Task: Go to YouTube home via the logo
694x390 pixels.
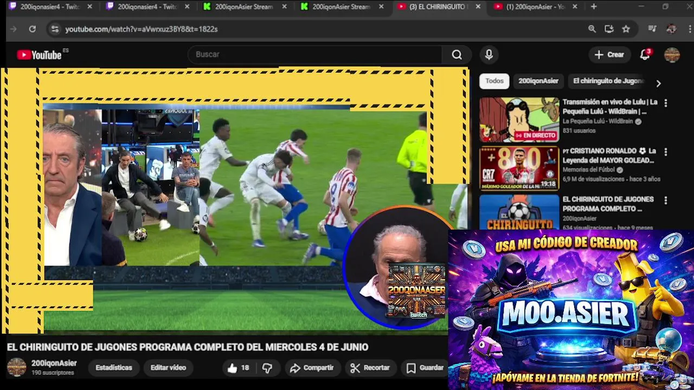Action: coord(39,55)
